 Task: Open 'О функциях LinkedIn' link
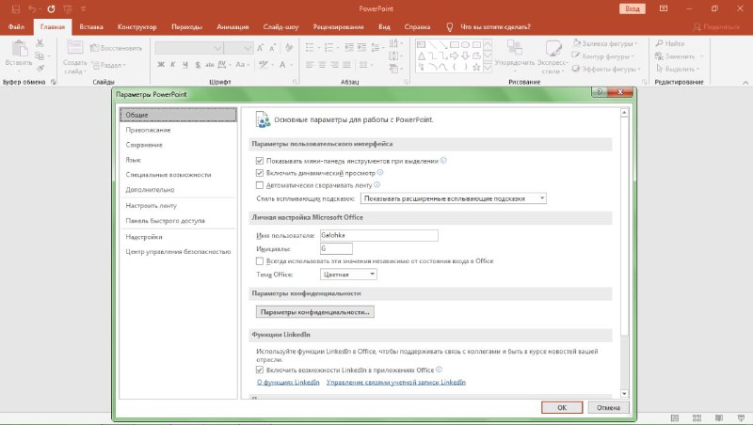[x=288, y=383]
